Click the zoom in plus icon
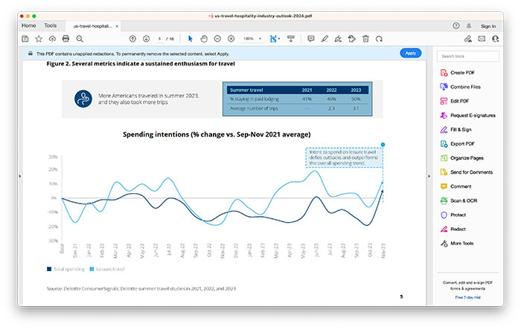This screenshot has height=329, width=521. click(x=231, y=38)
